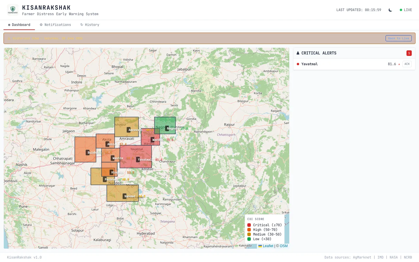Click the Wardha district map marker
This screenshot has width=419, height=262.
pos(152,140)
